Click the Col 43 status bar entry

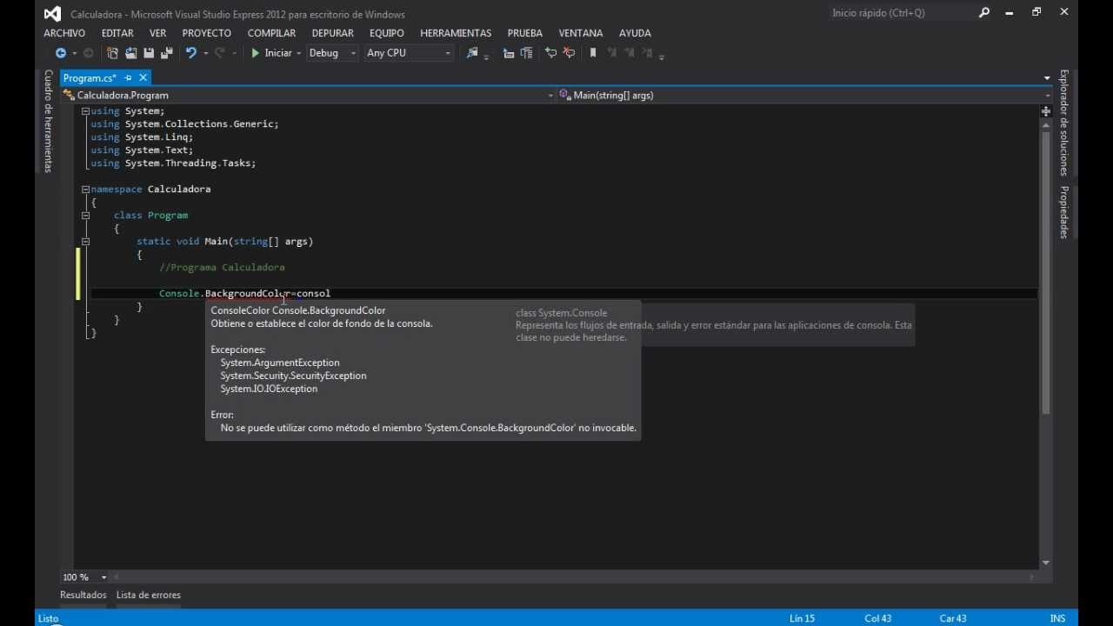coord(877,619)
